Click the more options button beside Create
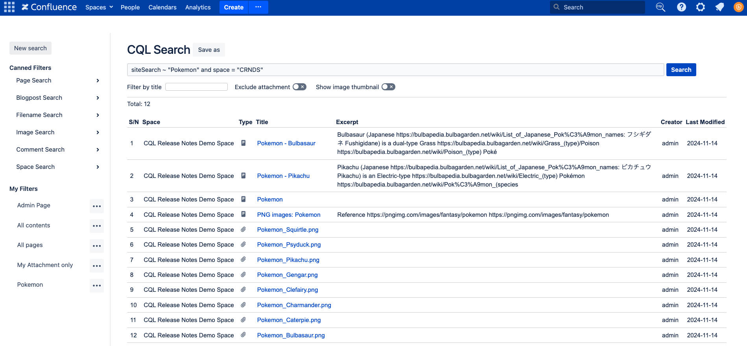Screen dimensions: 747x346 click(x=258, y=7)
